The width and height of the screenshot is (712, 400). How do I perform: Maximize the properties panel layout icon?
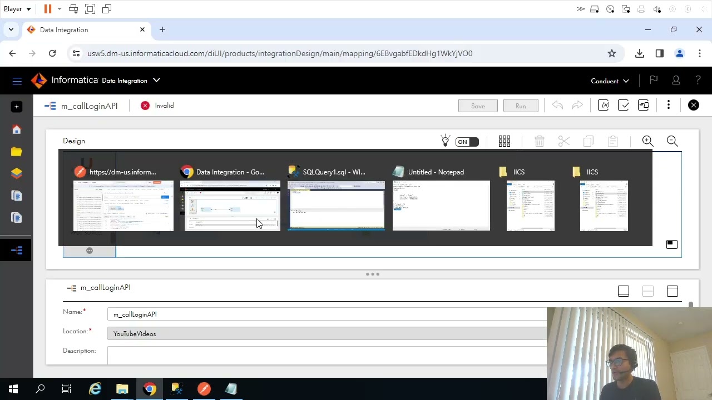(673, 291)
